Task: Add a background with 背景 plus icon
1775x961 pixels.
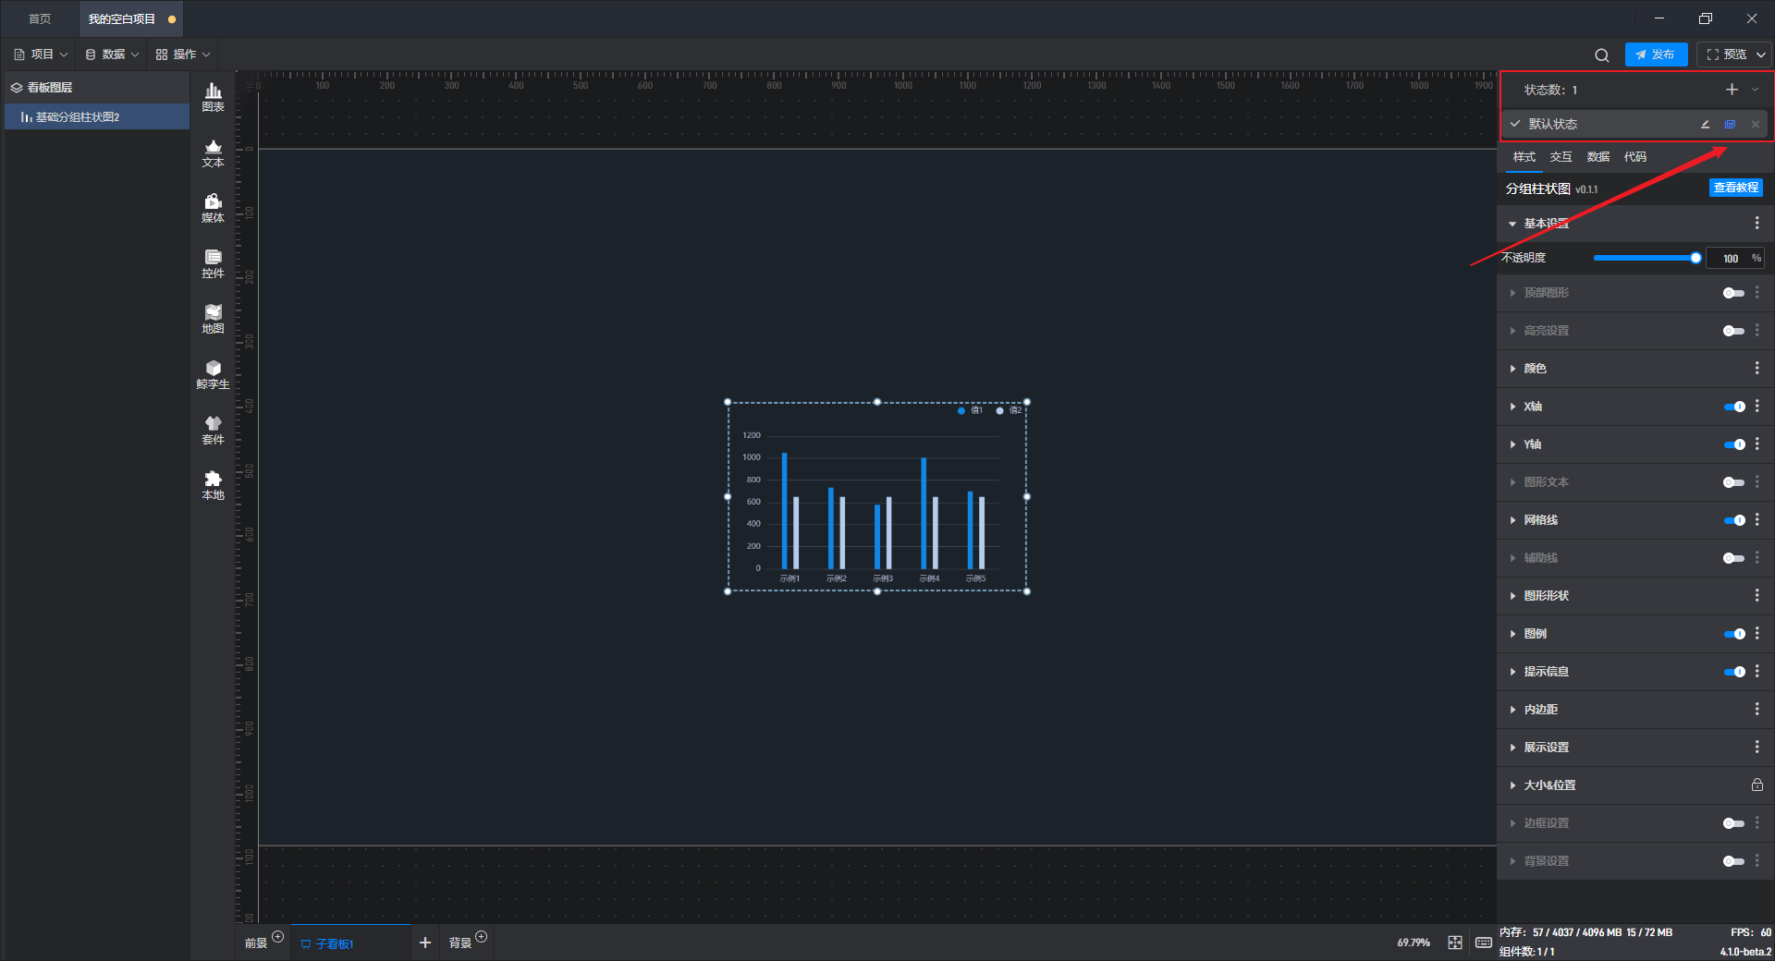Action: click(x=482, y=937)
